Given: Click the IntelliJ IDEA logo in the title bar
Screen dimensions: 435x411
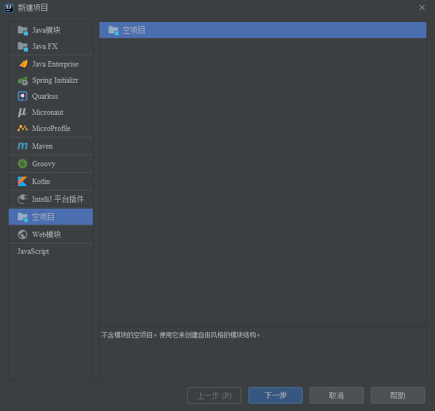Looking at the screenshot, I should [x=9, y=8].
